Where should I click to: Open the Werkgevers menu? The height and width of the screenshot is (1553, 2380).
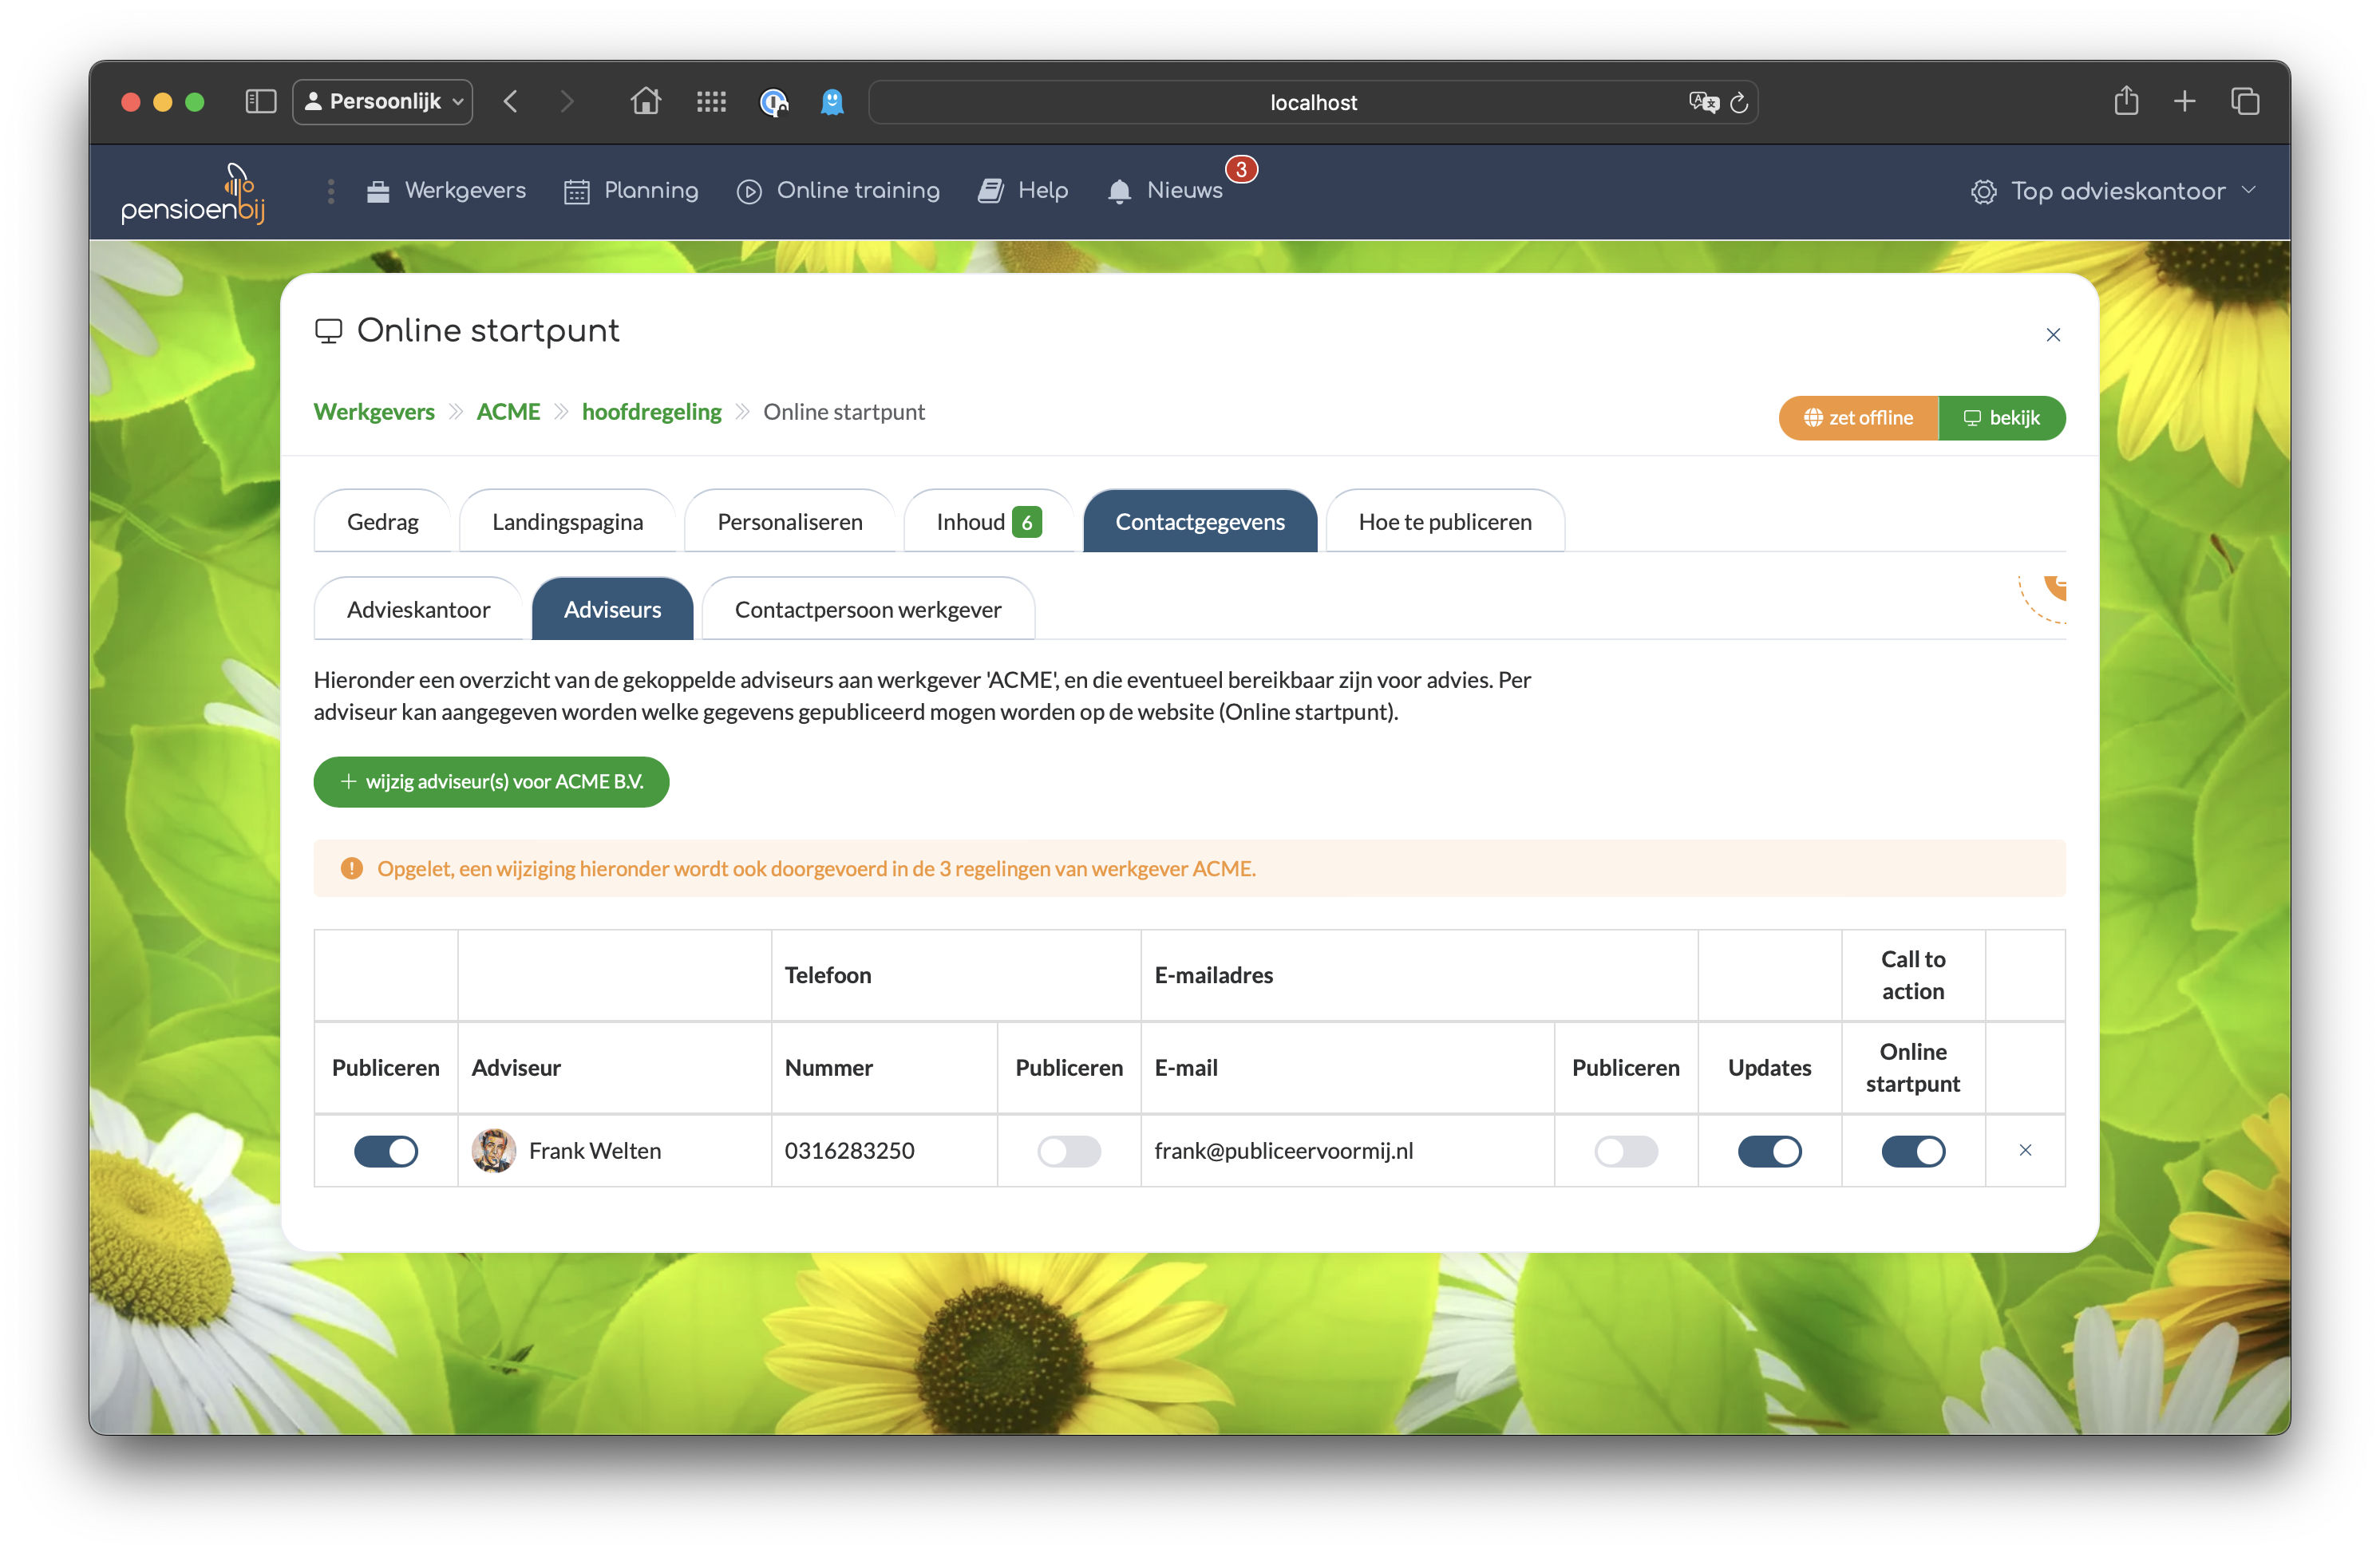point(446,191)
